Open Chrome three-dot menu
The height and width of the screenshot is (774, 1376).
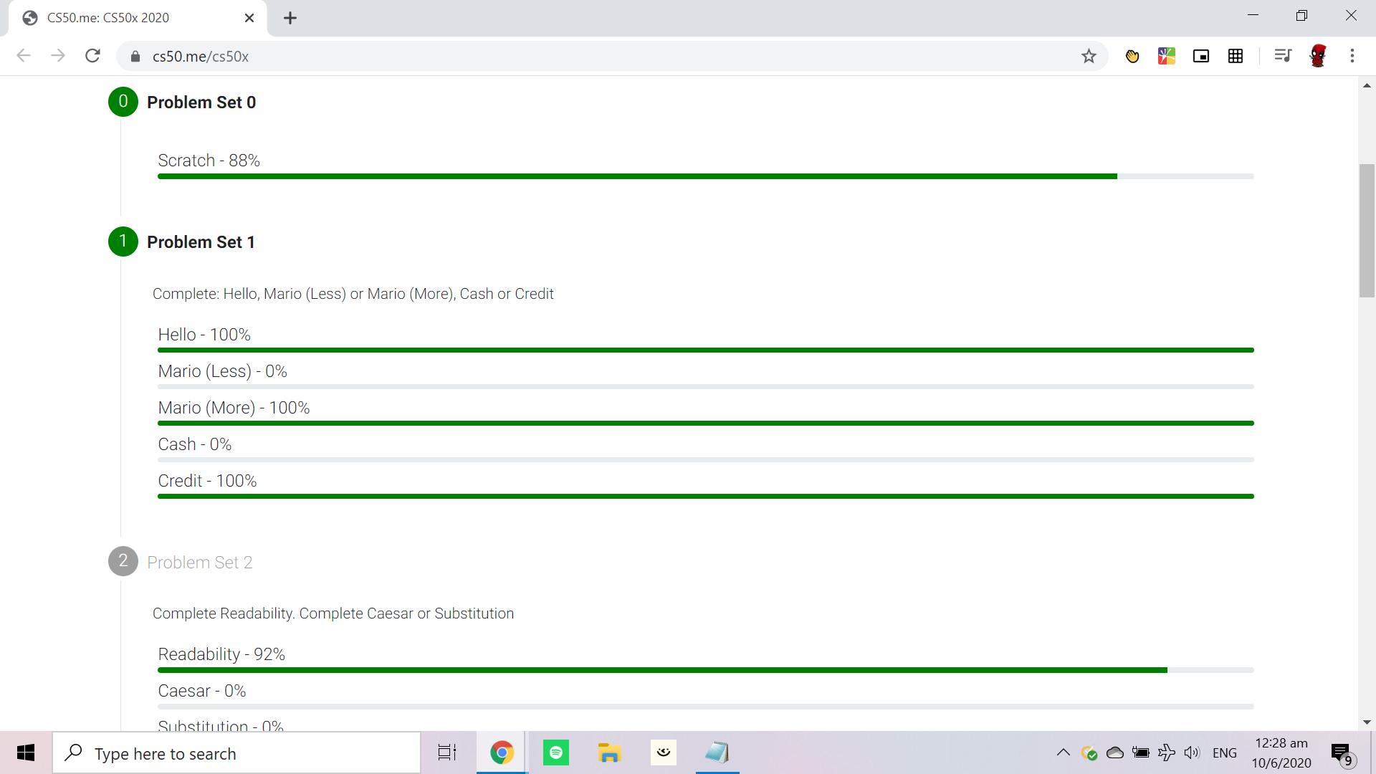pos(1352,56)
